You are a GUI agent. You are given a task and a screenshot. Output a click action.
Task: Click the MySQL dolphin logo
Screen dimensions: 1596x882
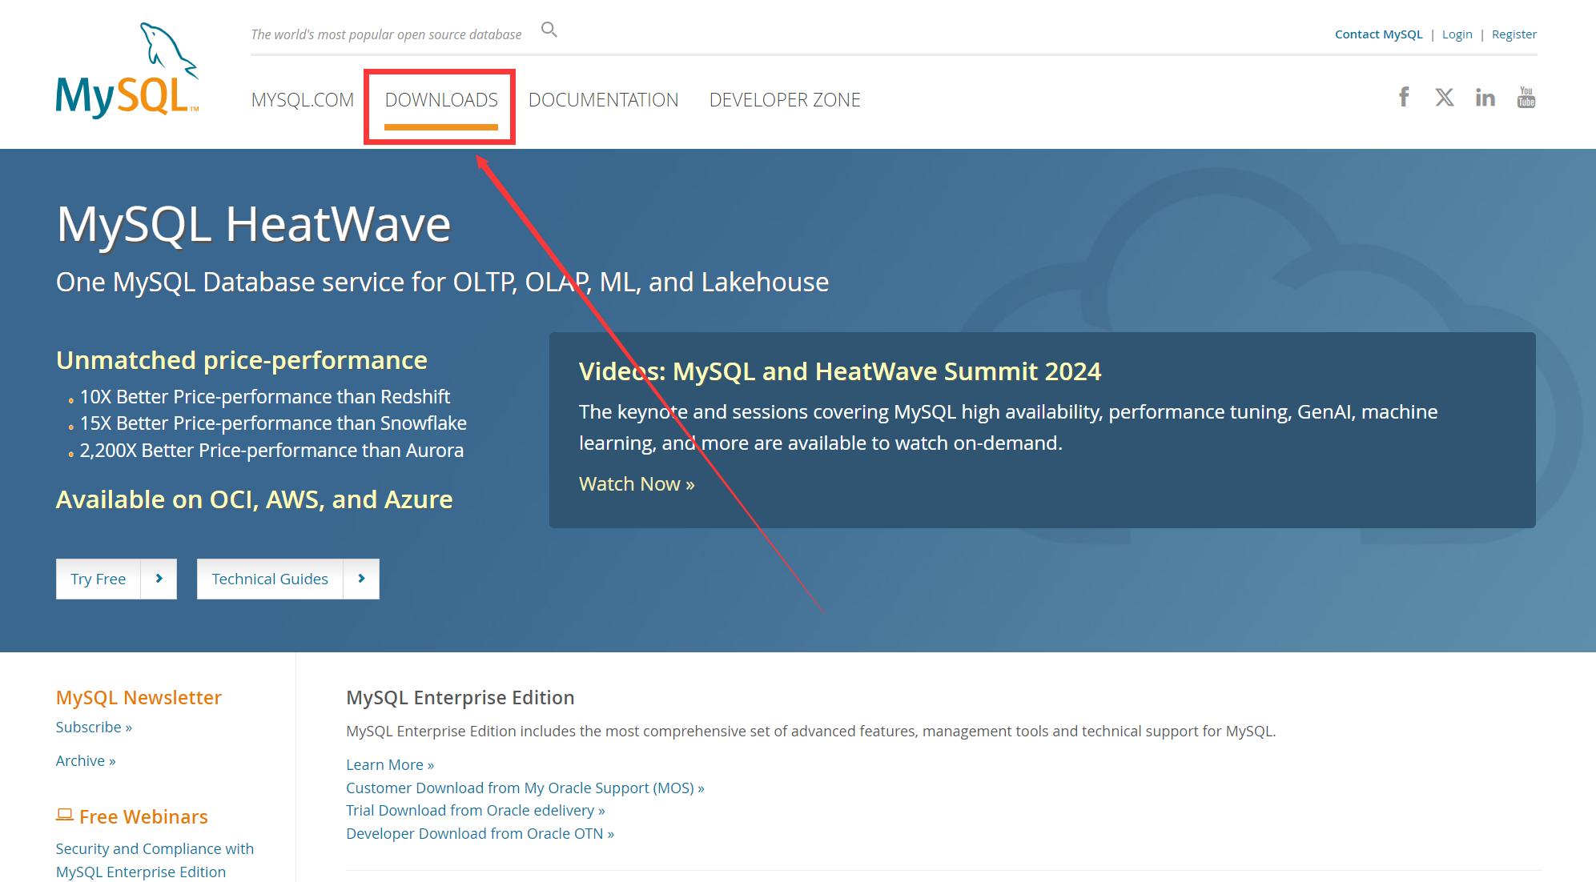click(127, 70)
